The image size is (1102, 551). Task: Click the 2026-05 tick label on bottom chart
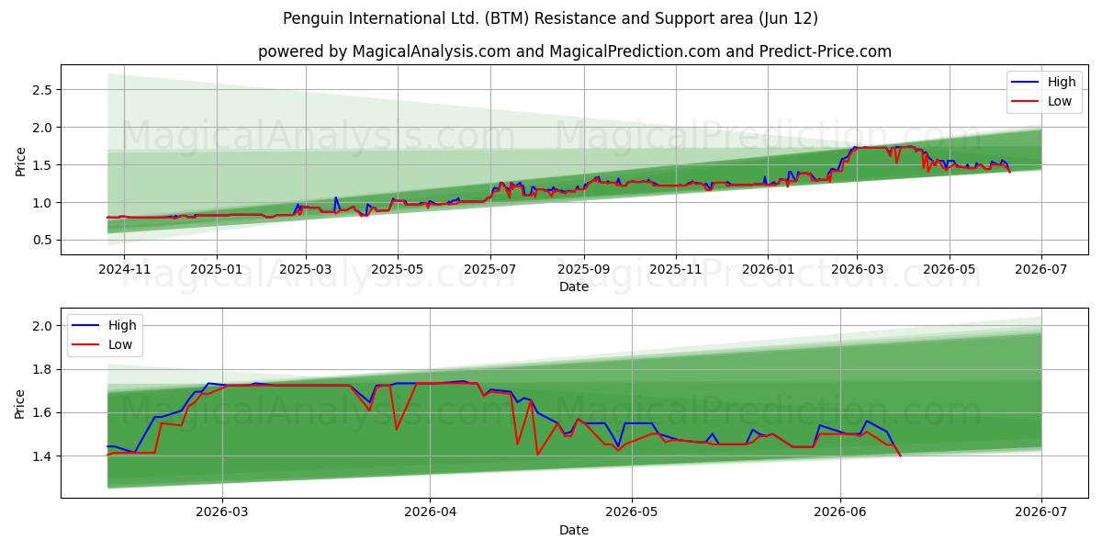point(633,513)
